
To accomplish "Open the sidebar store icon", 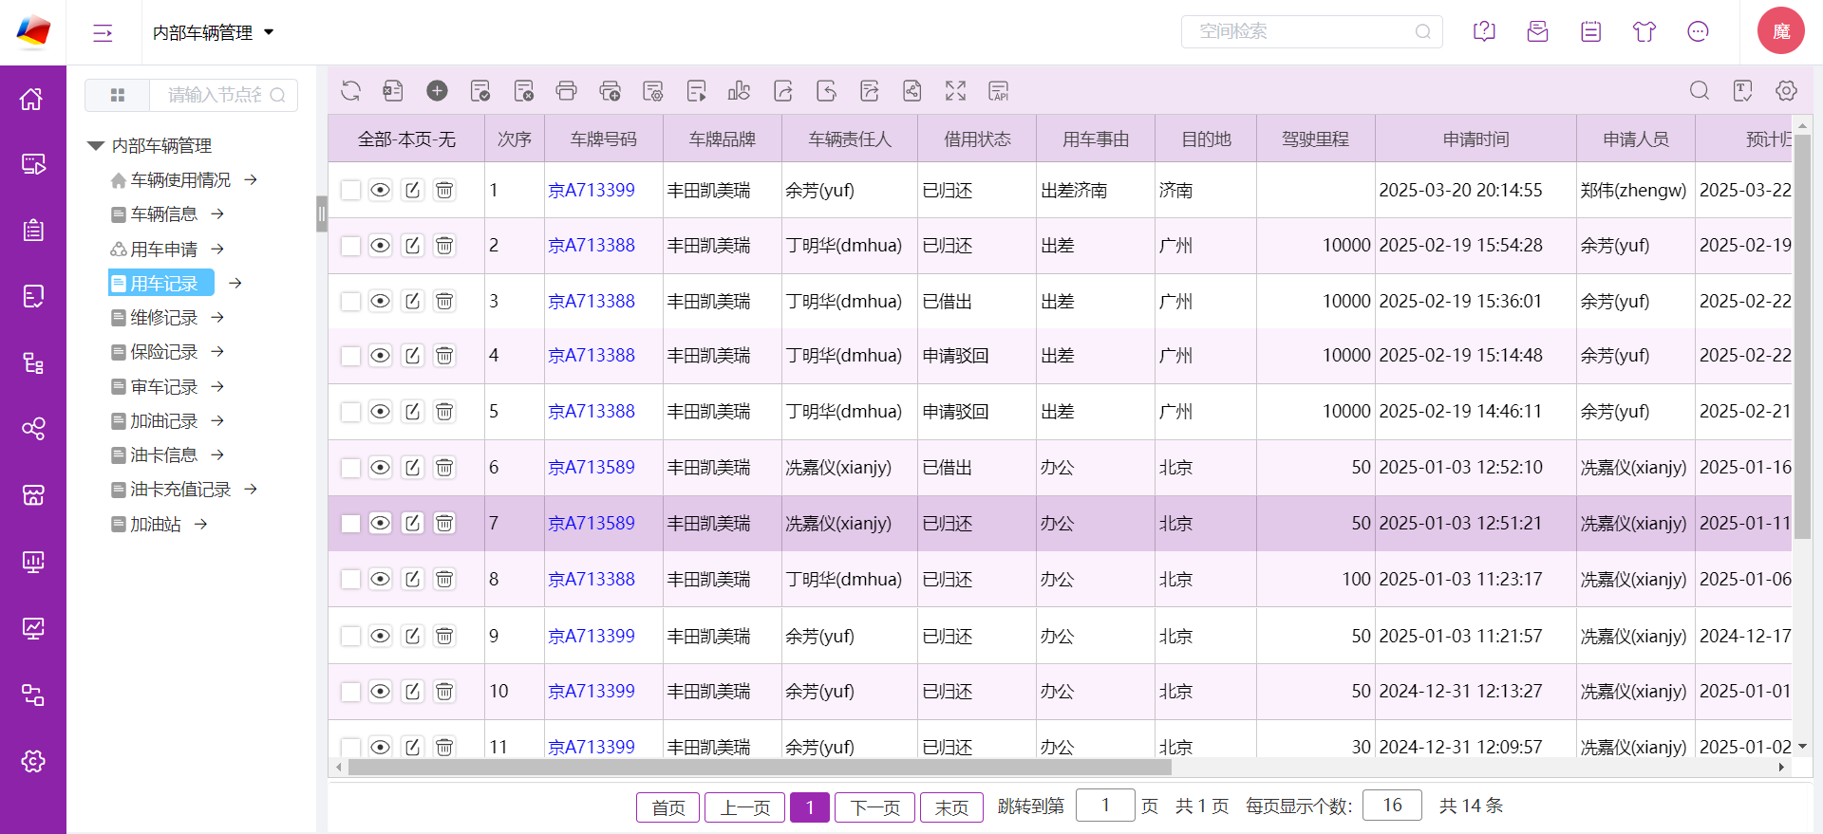I will click(x=32, y=495).
